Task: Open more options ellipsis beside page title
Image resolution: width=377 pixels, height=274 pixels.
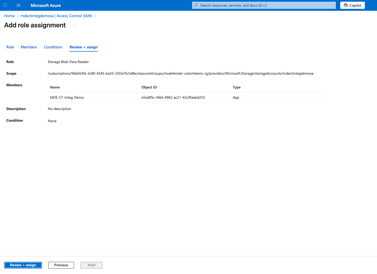Action: coord(75,25)
